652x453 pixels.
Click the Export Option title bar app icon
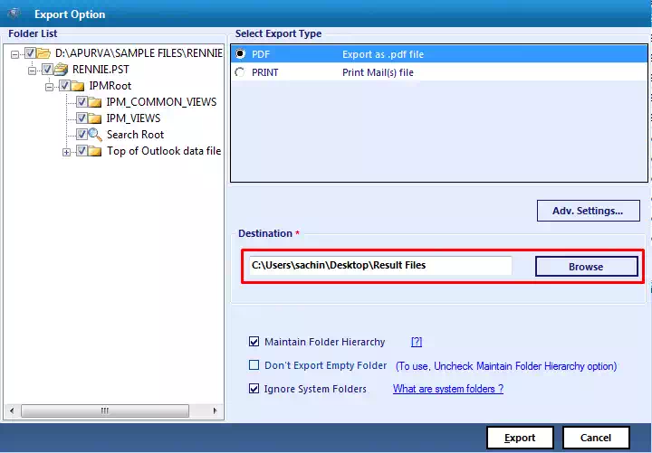[14, 14]
